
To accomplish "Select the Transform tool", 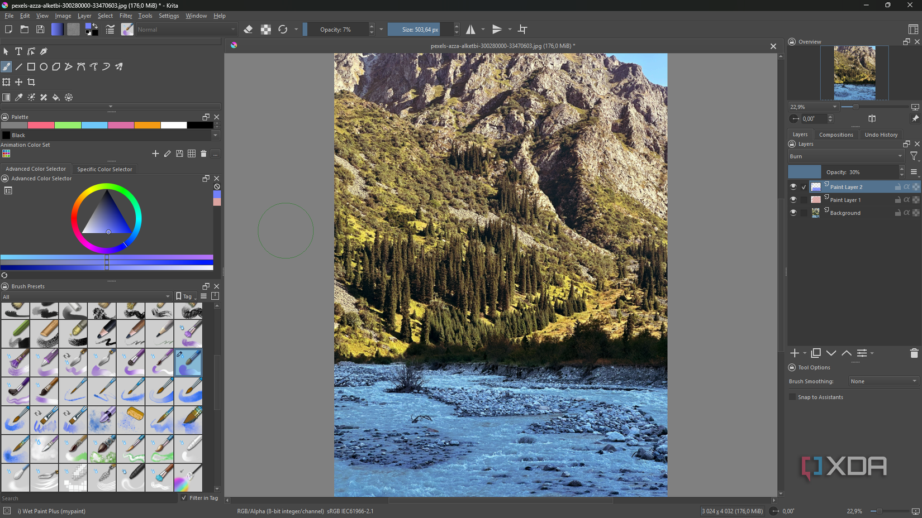I will (6, 82).
